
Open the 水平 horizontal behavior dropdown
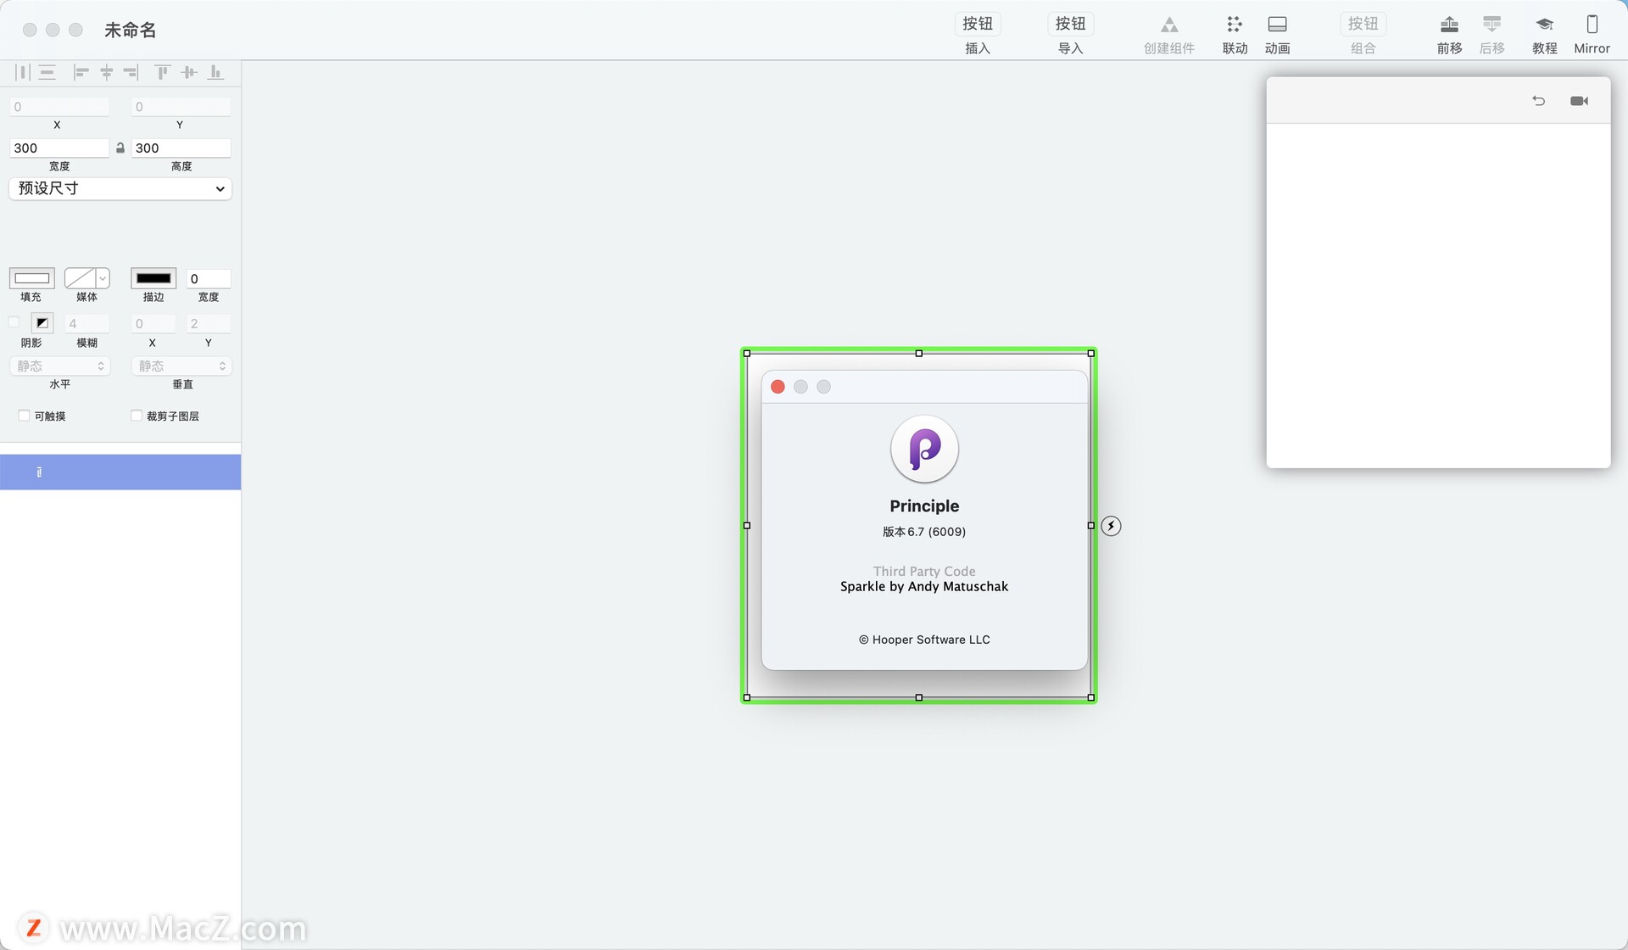pos(59,366)
